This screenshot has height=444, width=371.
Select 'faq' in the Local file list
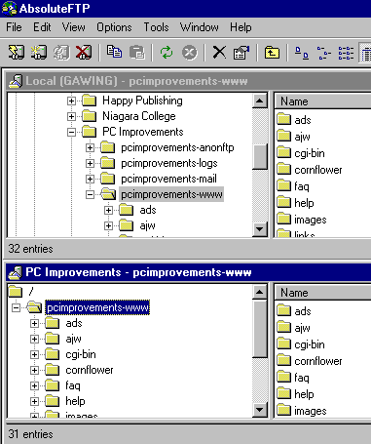[302, 186]
